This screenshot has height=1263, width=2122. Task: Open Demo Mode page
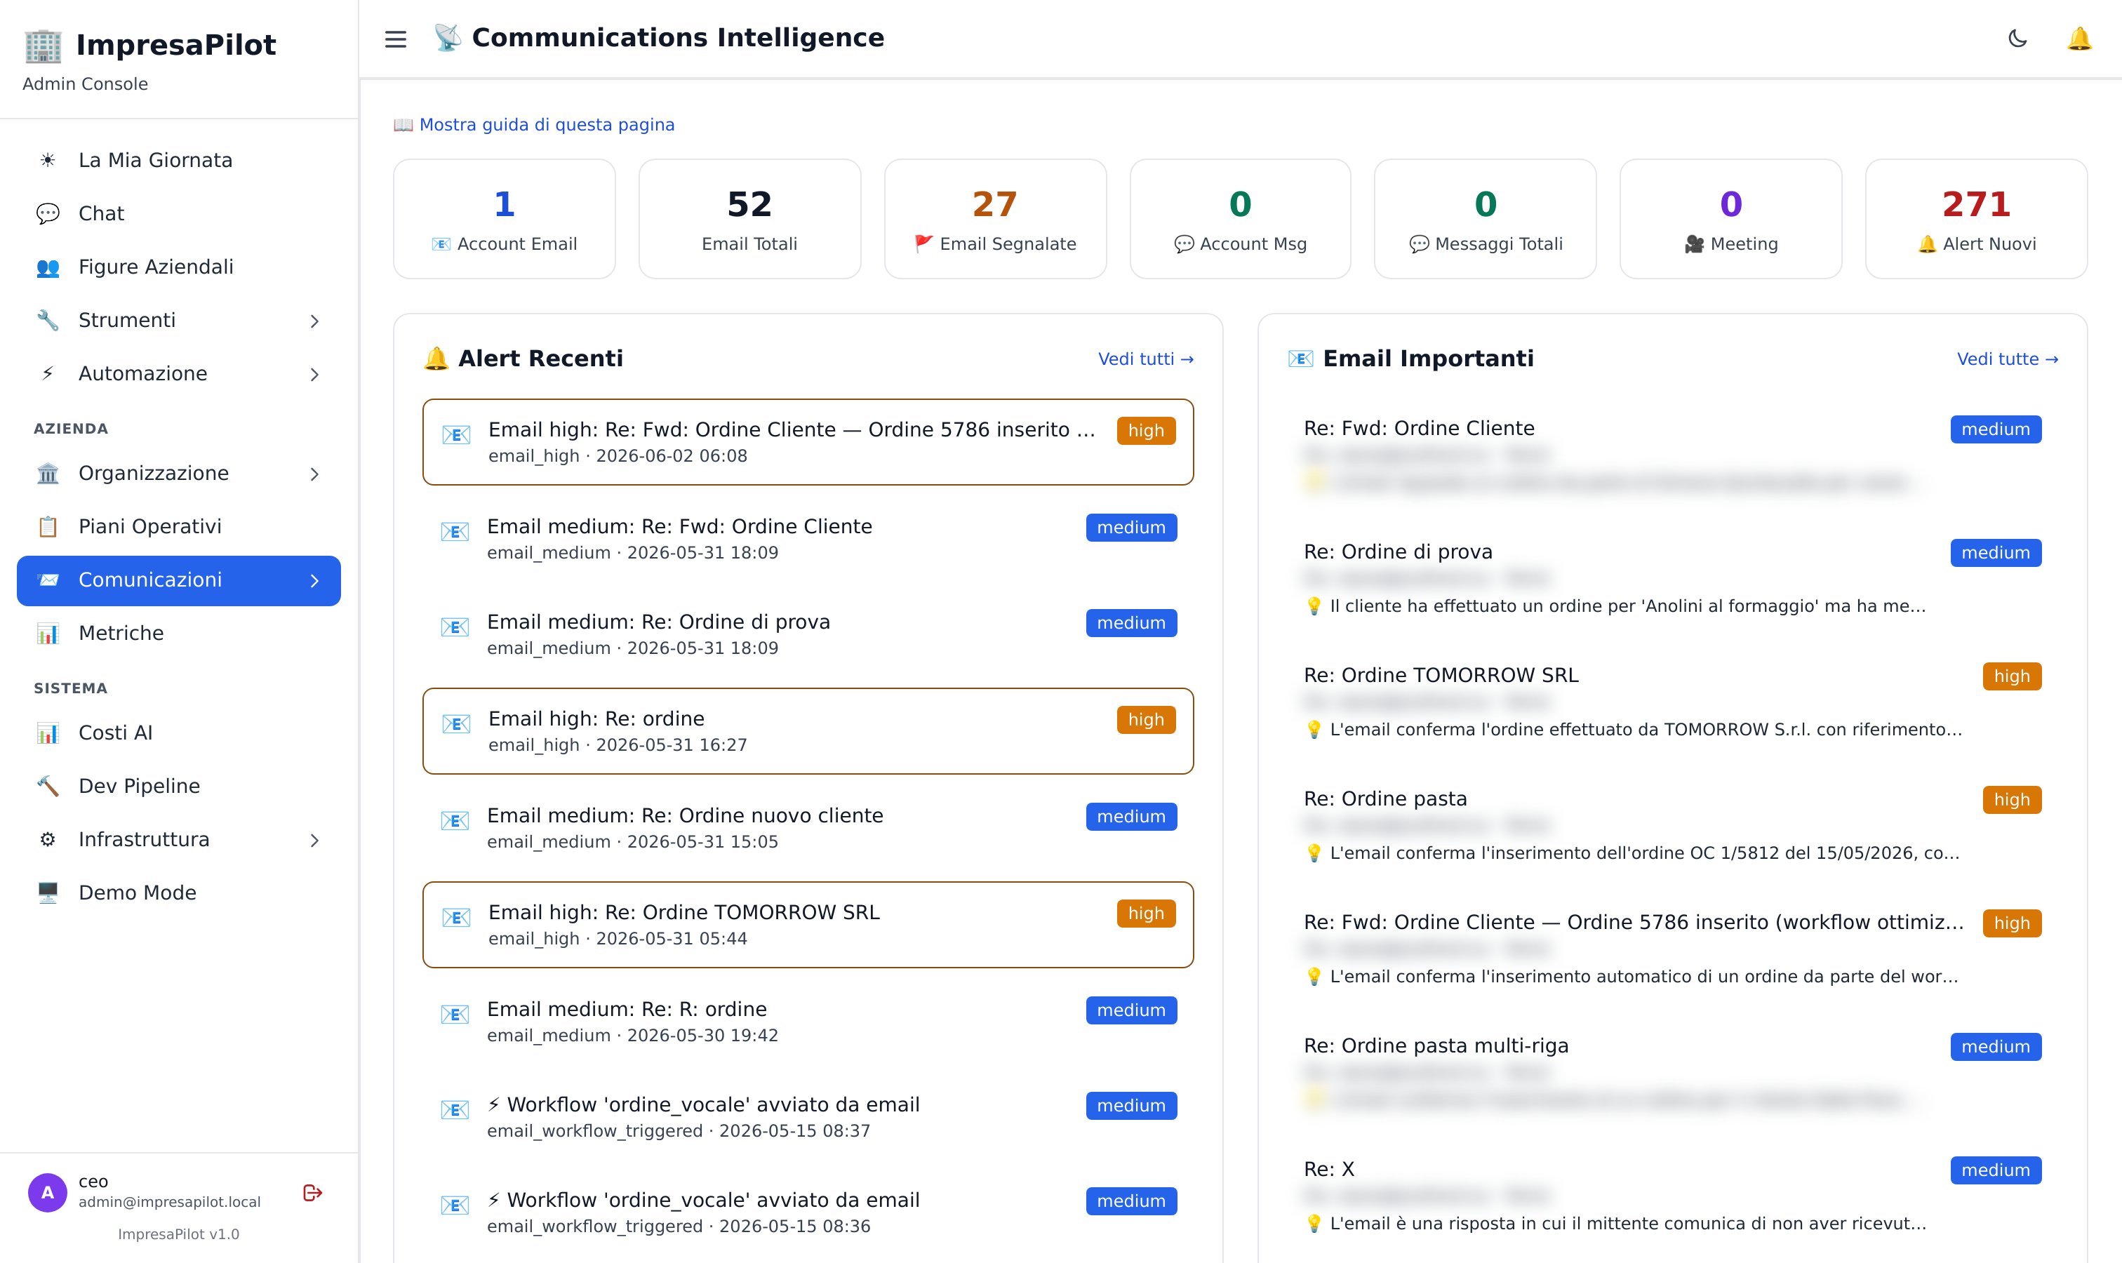pos(179,893)
